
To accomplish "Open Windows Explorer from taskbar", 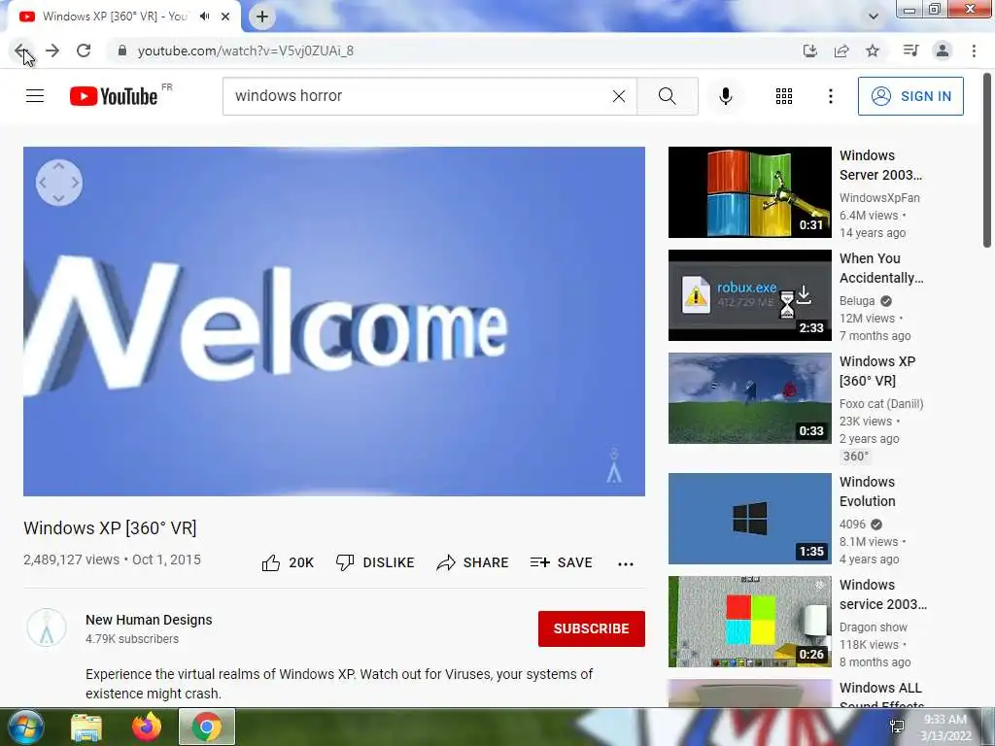I will tap(86, 728).
